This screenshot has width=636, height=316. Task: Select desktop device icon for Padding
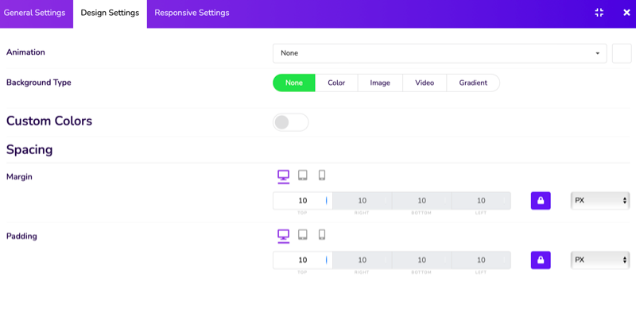tap(284, 236)
